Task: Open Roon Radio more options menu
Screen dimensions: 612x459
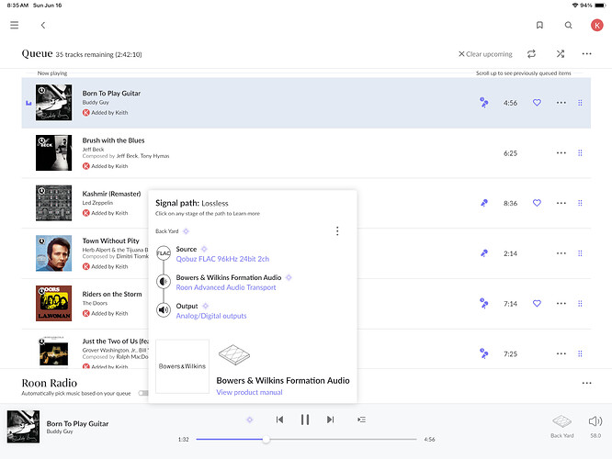Action: point(586,384)
